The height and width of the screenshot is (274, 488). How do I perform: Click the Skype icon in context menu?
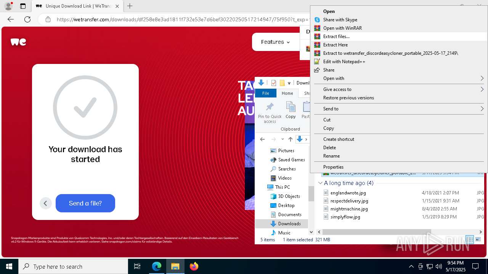tap(317, 20)
